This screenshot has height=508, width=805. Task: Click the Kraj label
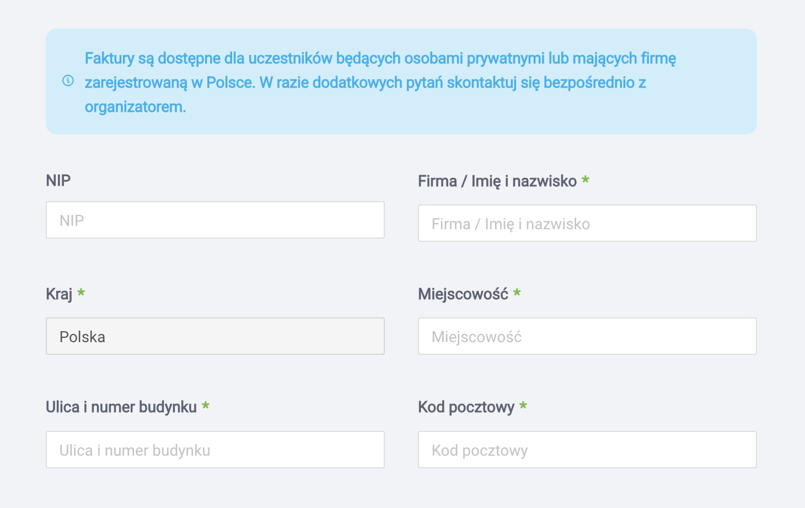pyautogui.click(x=59, y=294)
